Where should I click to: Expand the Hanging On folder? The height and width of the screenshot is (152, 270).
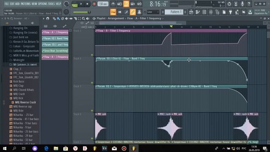click(21, 28)
